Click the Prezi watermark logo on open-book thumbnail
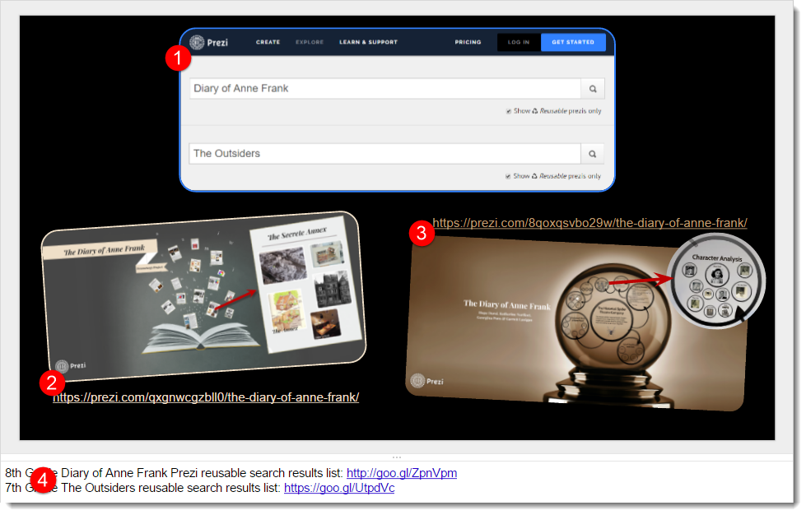Image resolution: width=806 pixels, height=515 pixels. point(71,366)
